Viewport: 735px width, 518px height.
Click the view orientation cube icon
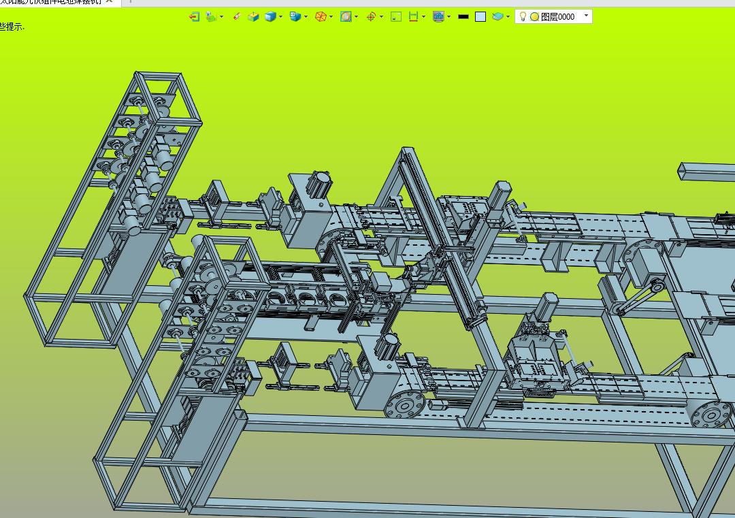tap(295, 17)
